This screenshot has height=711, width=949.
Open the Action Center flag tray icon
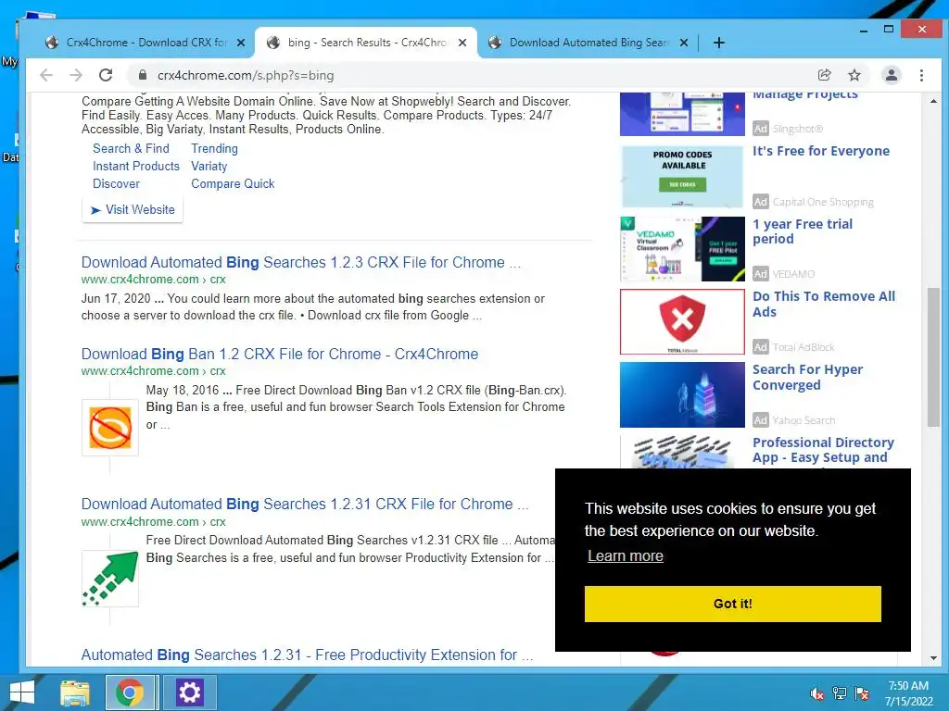(x=862, y=693)
